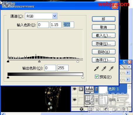Click the link icon on 色阶 1 layer
The image size is (133, 115).
[x=96, y=89]
